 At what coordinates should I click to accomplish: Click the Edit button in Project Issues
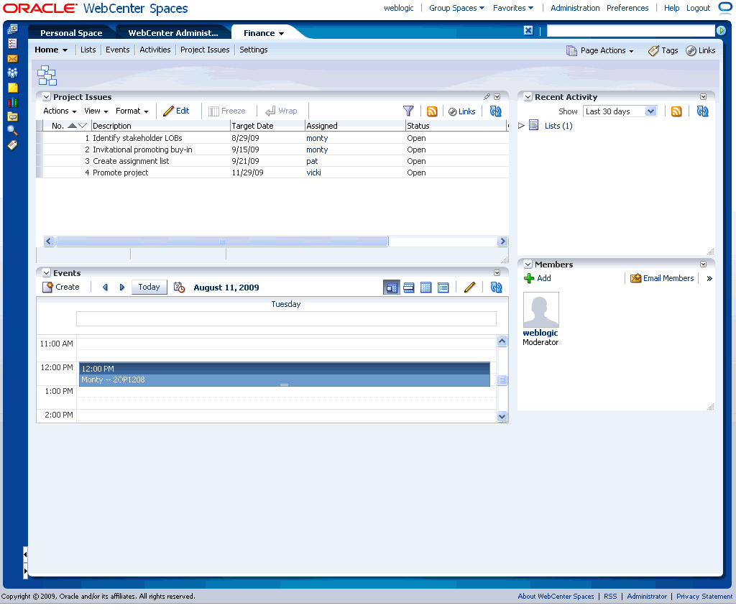[177, 111]
